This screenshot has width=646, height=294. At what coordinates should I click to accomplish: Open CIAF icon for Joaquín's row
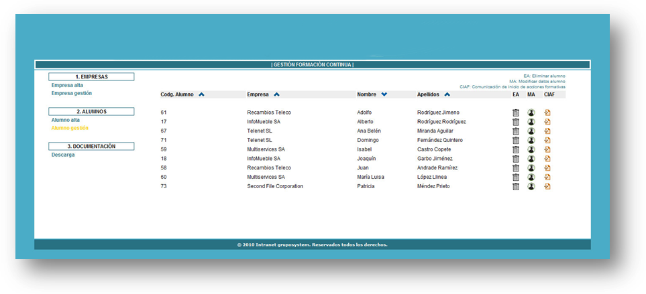tap(547, 159)
